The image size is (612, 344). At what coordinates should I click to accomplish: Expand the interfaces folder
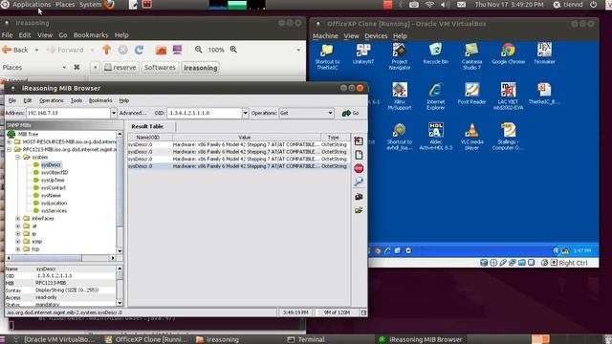point(18,219)
